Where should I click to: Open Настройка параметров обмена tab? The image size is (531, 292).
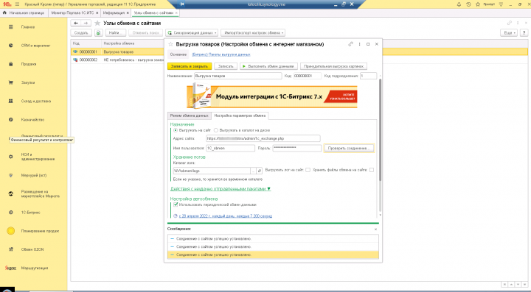tap(240, 115)
